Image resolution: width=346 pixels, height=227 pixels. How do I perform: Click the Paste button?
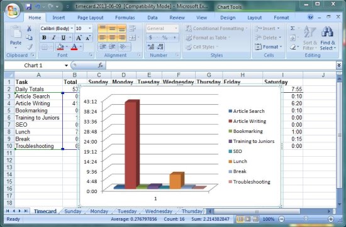point(16,38)
